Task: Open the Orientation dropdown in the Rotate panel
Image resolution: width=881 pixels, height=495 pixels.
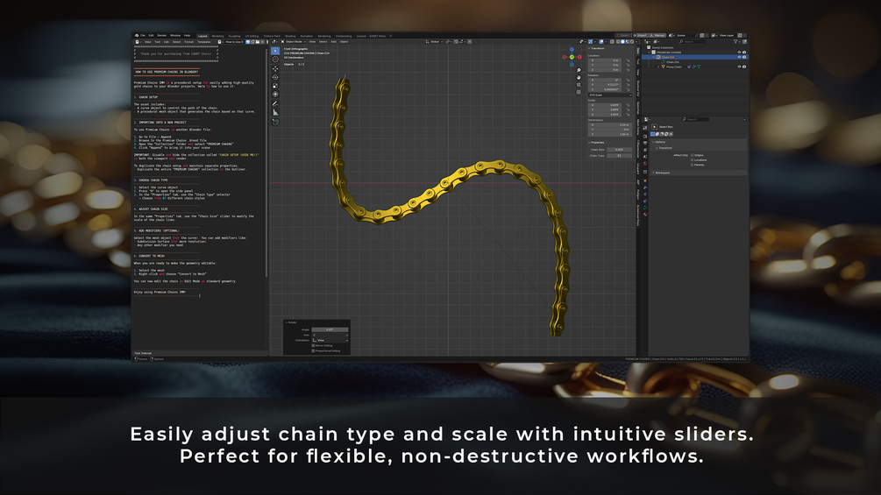Action: click(330, 340)
